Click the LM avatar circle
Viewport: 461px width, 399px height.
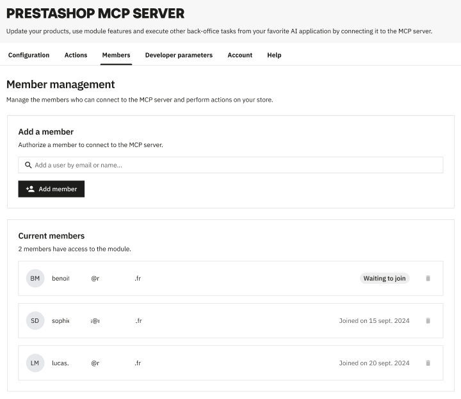pos(35,363)
